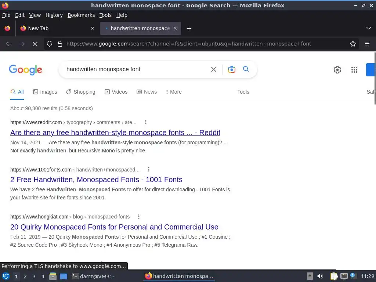Viewport: 376px width, 282px height.
Task: Open the History menu
Action: click(54, 15)
